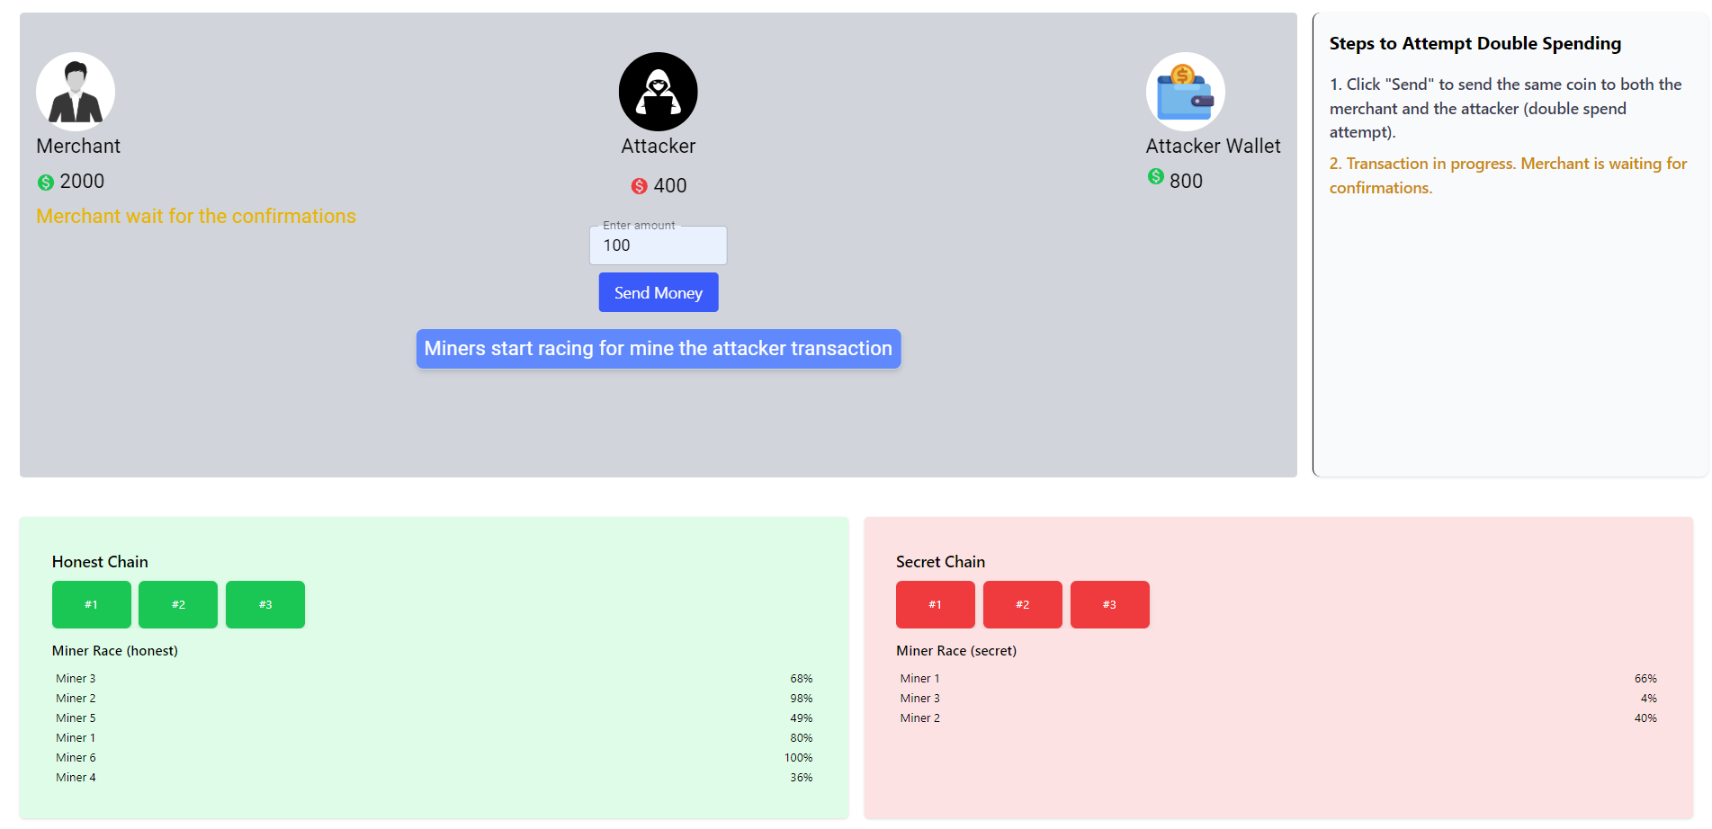Select secret chain block #3
The height and width of the screenshot is (829, 1712).
pos(1109,604)
